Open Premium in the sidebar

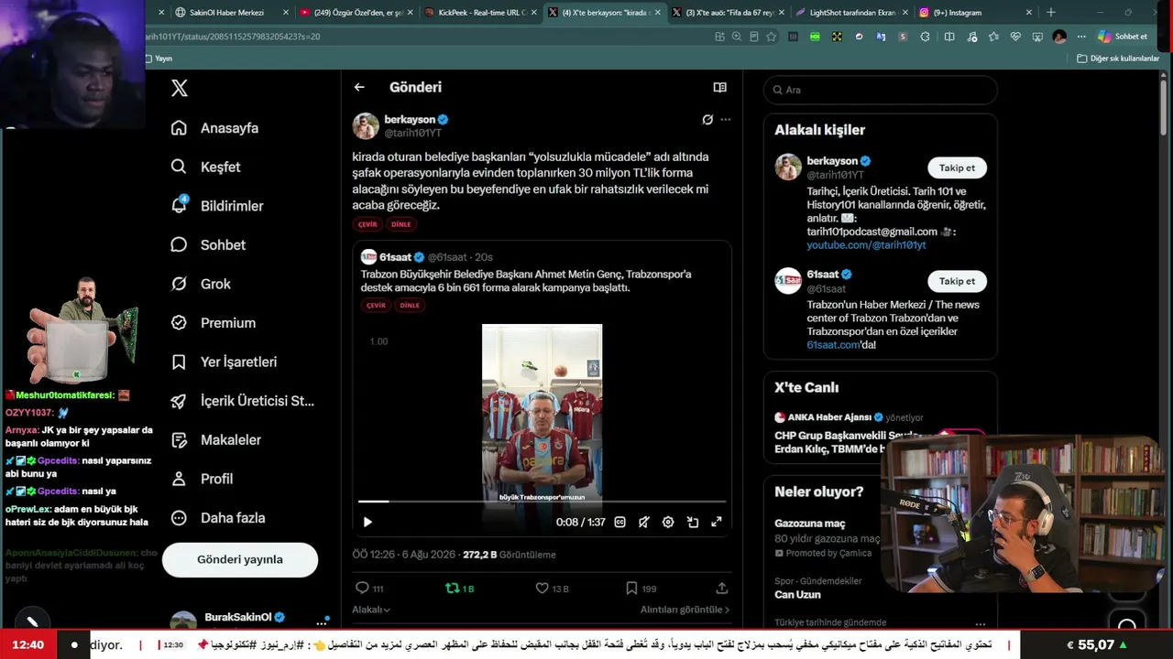[x=214, y=323]
